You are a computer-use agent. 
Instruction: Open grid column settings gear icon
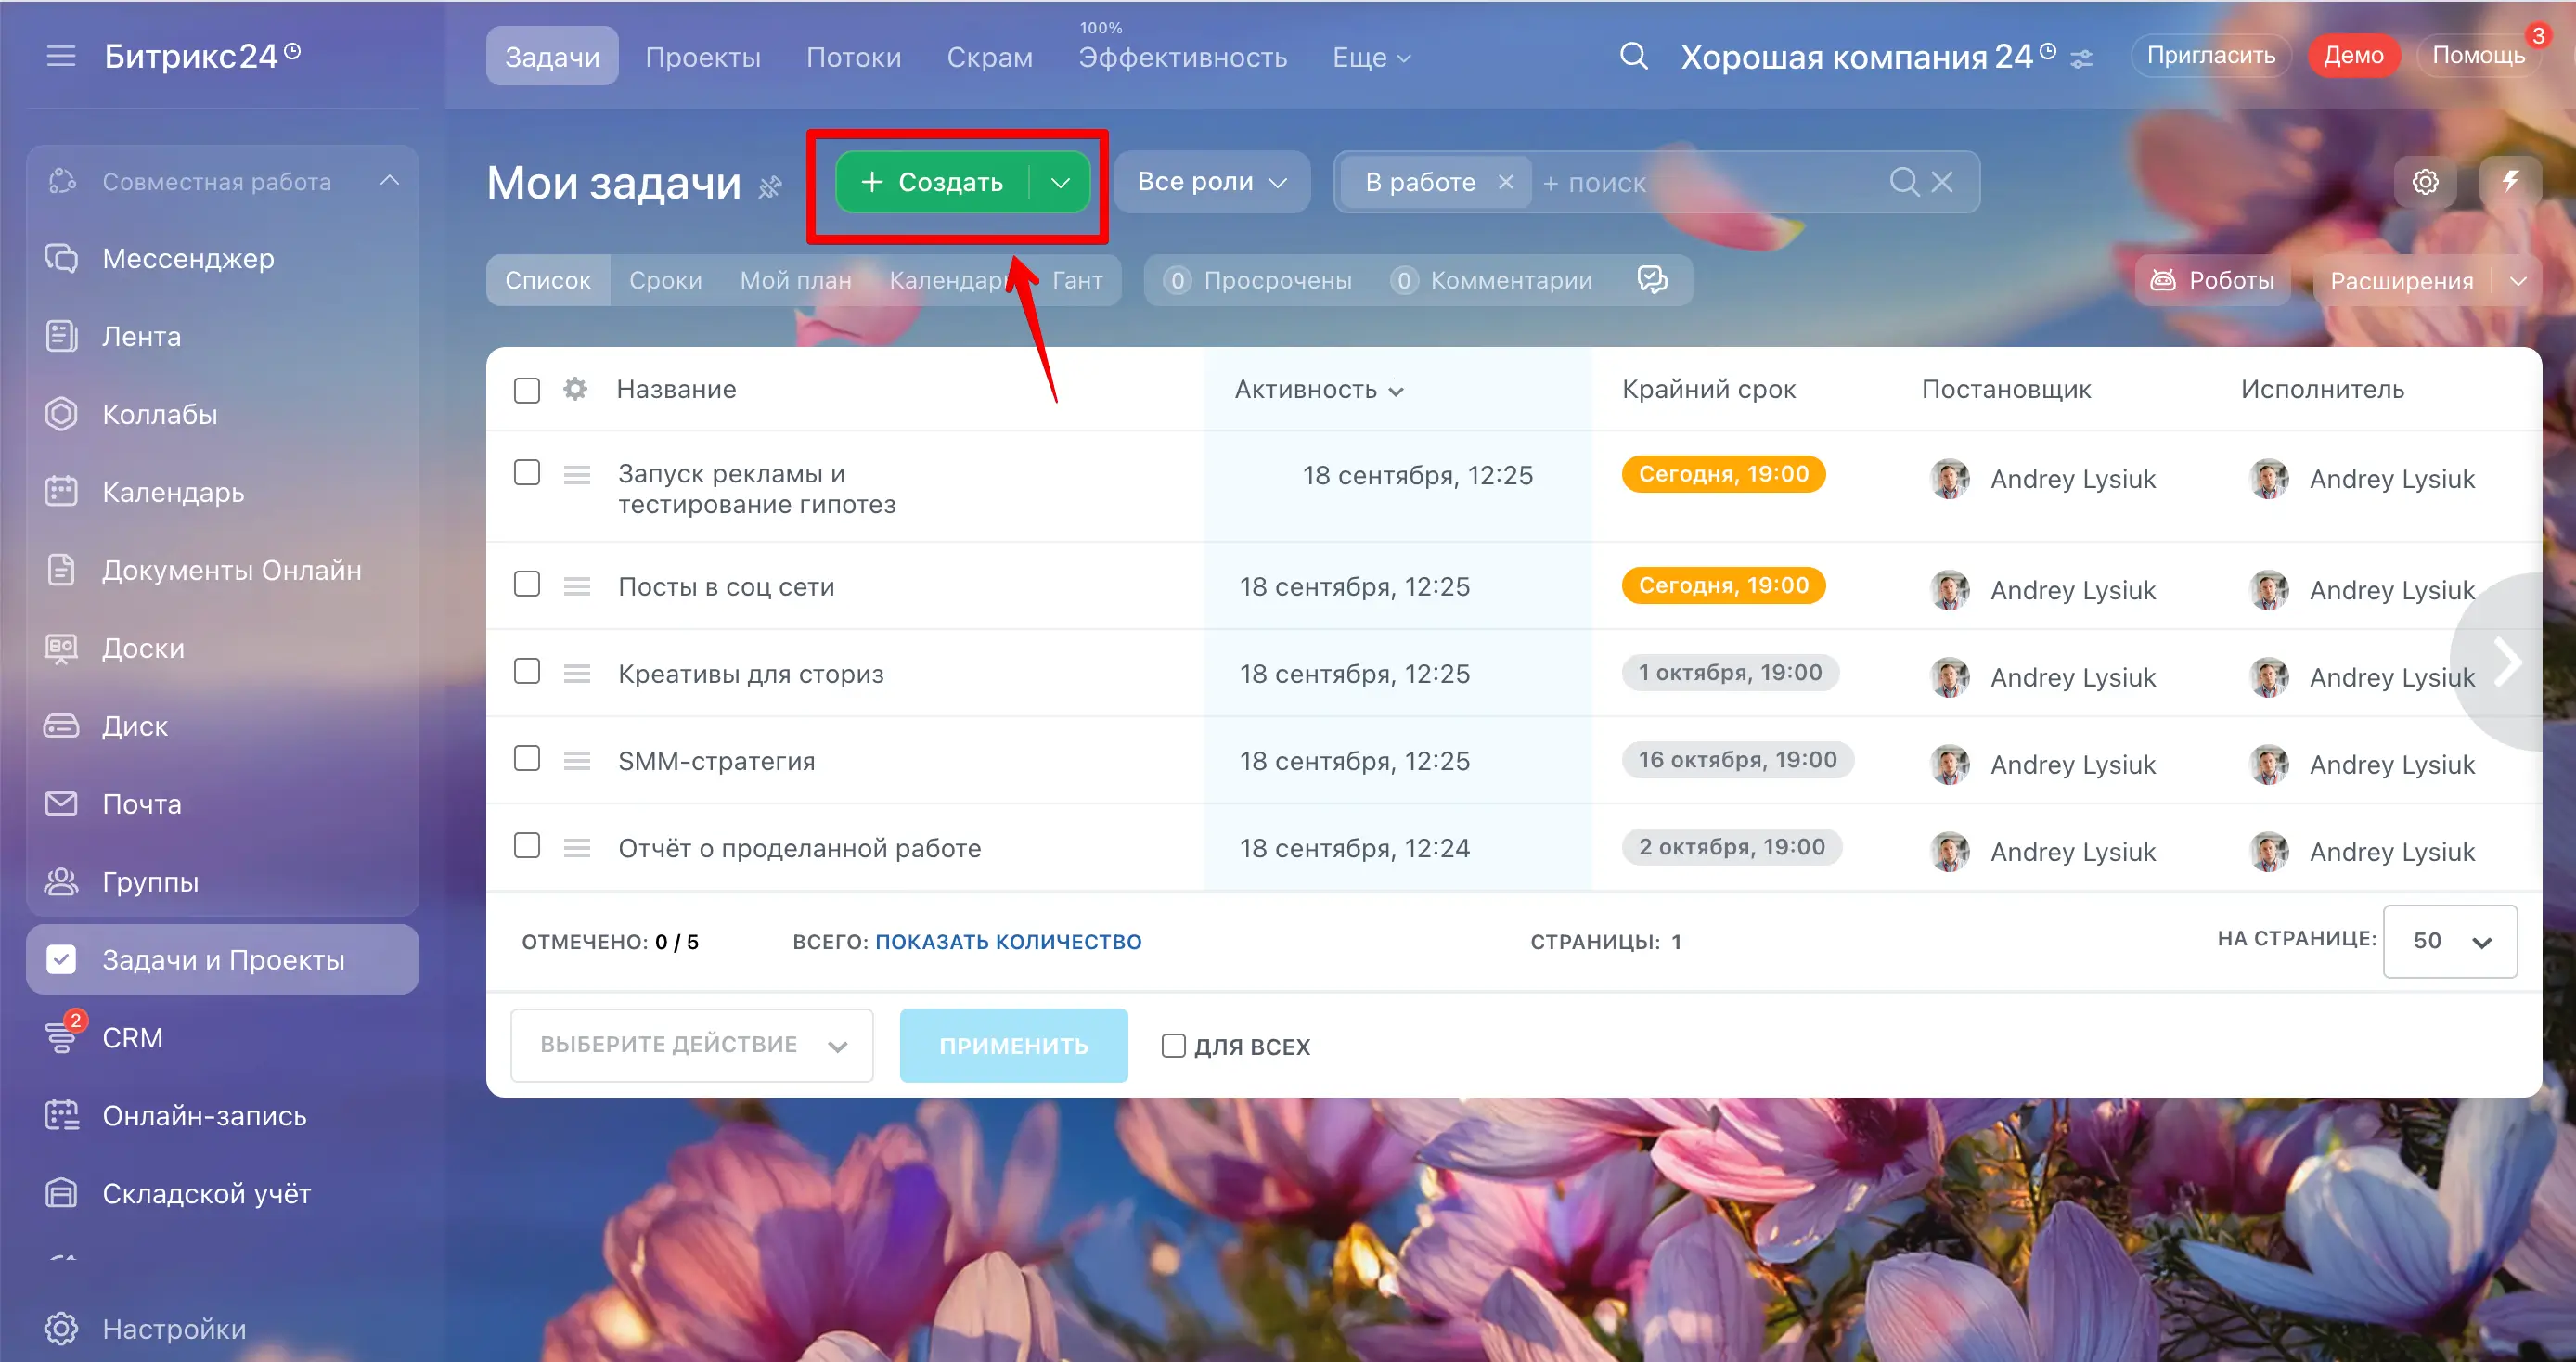tap(575, 389)
